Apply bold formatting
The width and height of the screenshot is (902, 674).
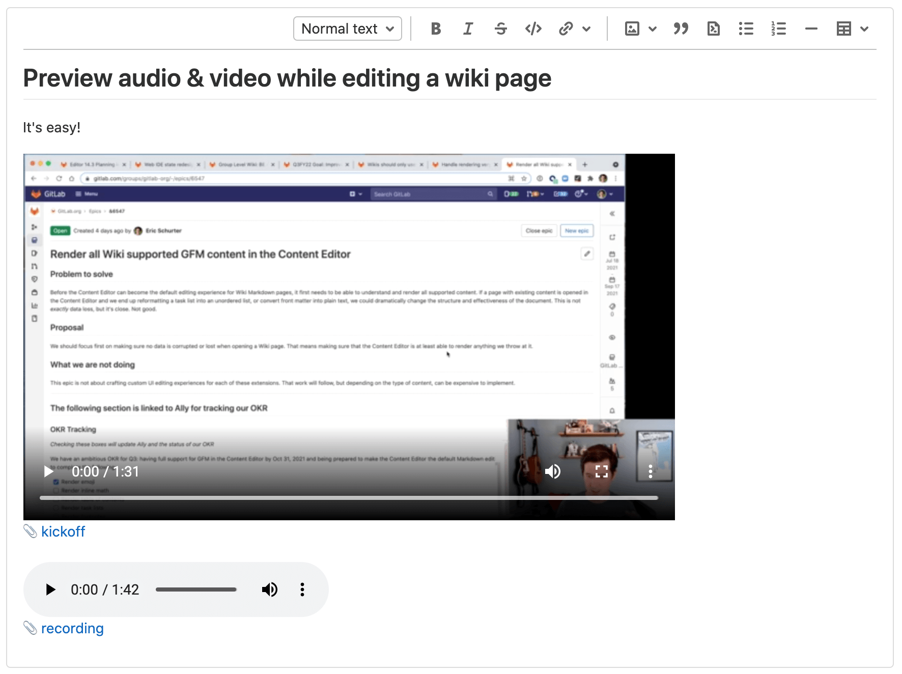(436, 29)
